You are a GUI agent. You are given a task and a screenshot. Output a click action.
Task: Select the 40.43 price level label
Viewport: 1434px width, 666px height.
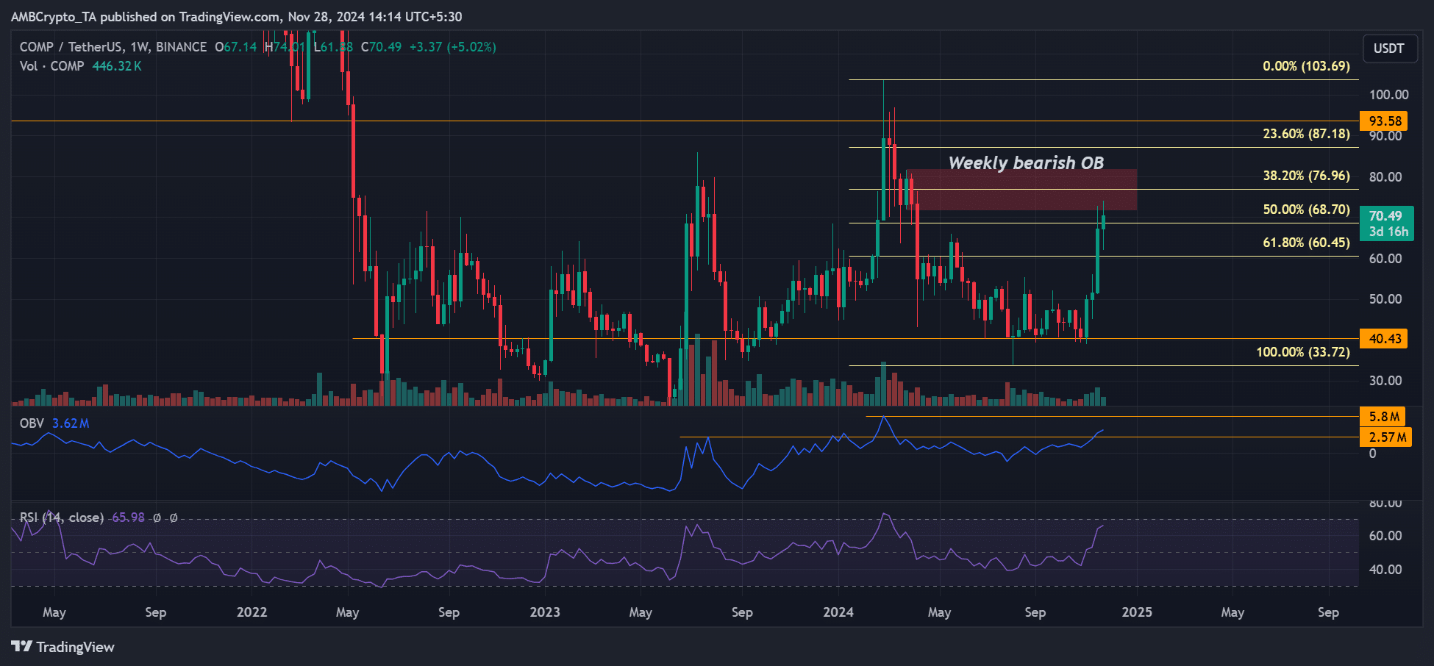click(1383, 338)
